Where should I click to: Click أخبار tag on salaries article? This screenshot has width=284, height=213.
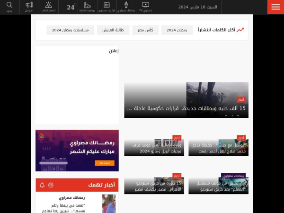[x=177, y=138]
